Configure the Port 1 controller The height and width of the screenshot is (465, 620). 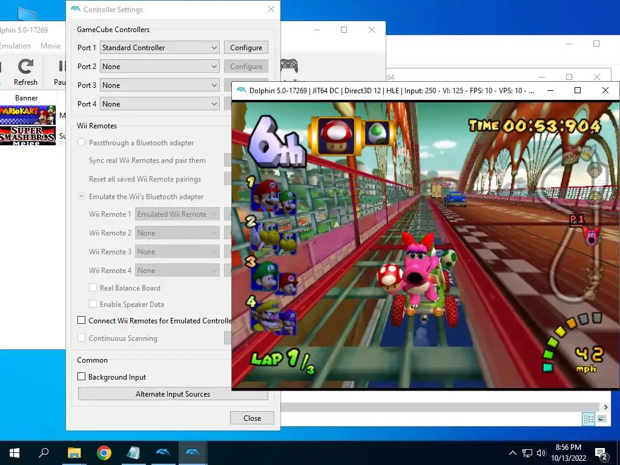coord(246,47)
